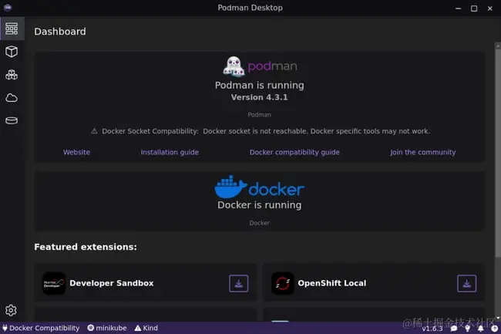Open the Dashboard sidebar icon
Image resolution: width=501 pixels, height=334 pixels.
[12, 29]
